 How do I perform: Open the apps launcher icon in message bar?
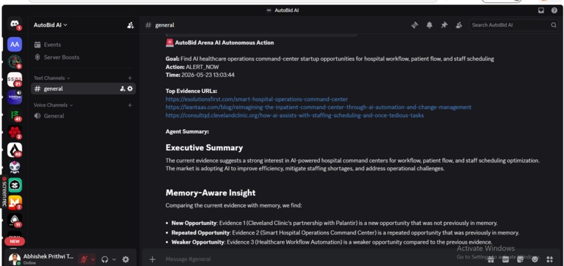[549, 259]
